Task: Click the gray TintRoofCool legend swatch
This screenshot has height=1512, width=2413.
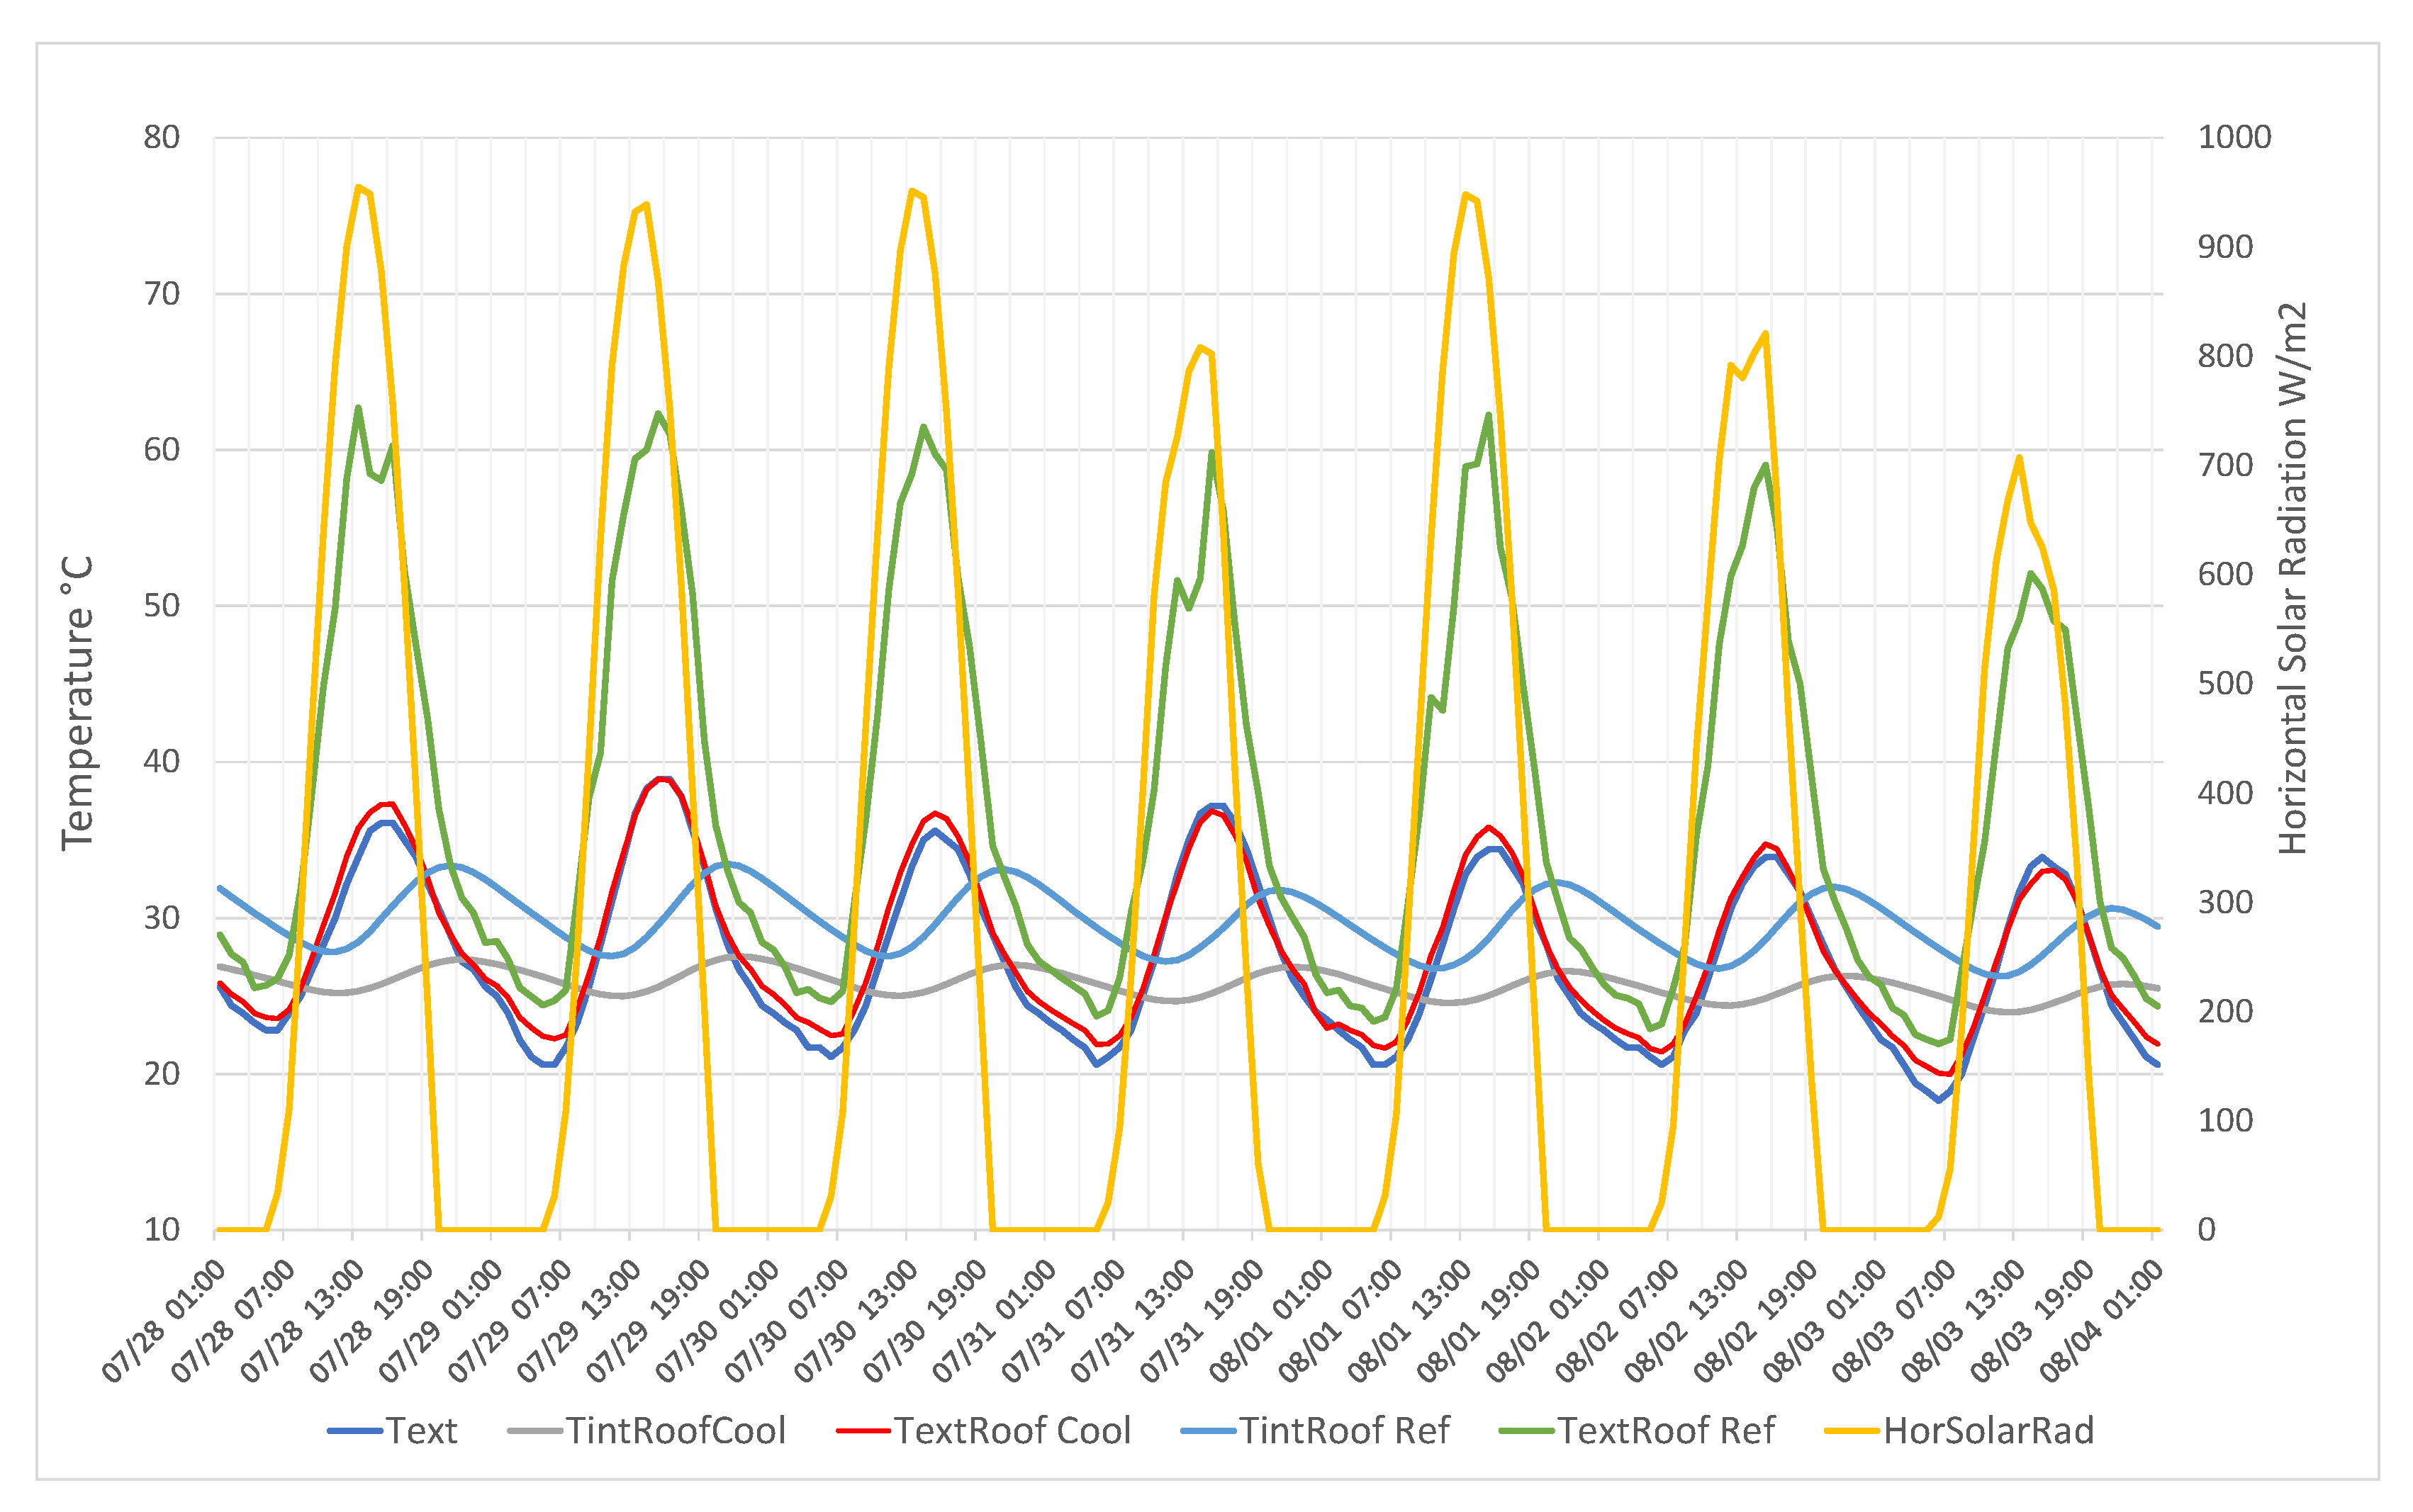Action: [536, 1432]
